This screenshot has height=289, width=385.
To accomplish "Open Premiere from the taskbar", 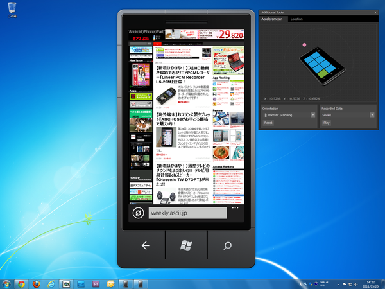I will coord(96,285).
